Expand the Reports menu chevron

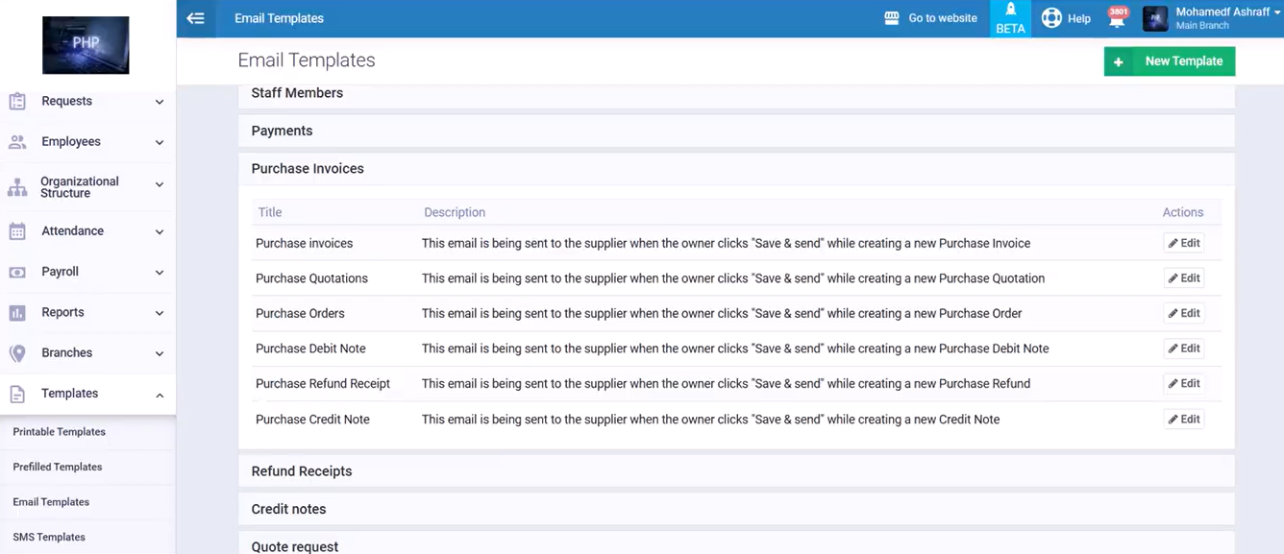[160, 313]
